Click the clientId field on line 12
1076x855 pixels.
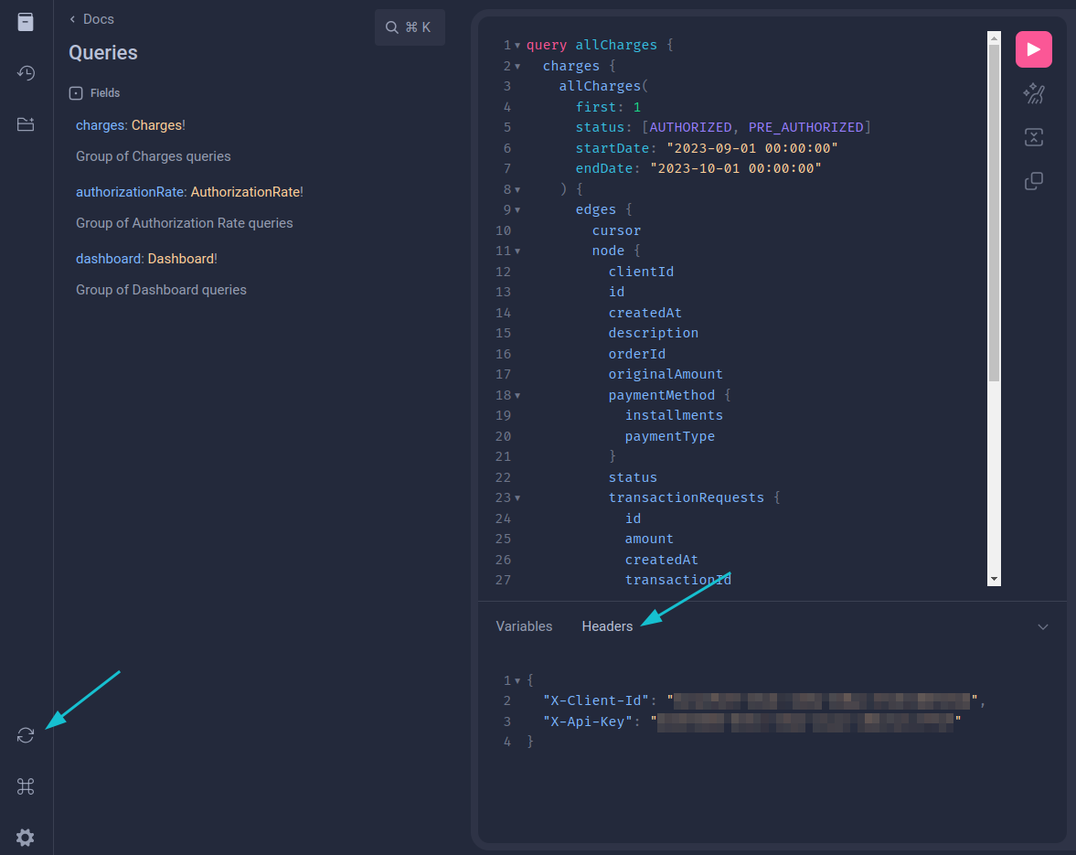point(641,272)
